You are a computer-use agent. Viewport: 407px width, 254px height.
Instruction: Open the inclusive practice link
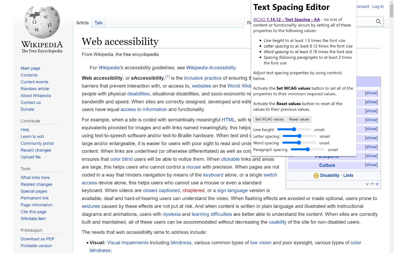coord(203,78)
